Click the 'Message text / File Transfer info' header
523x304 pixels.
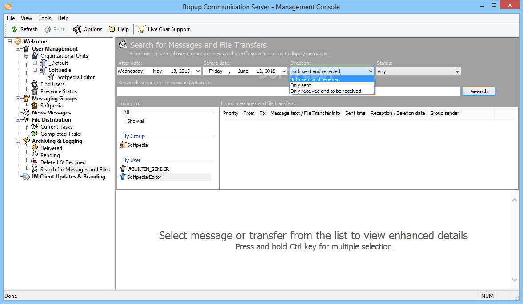pyautogui.click(x=305, y=113)
